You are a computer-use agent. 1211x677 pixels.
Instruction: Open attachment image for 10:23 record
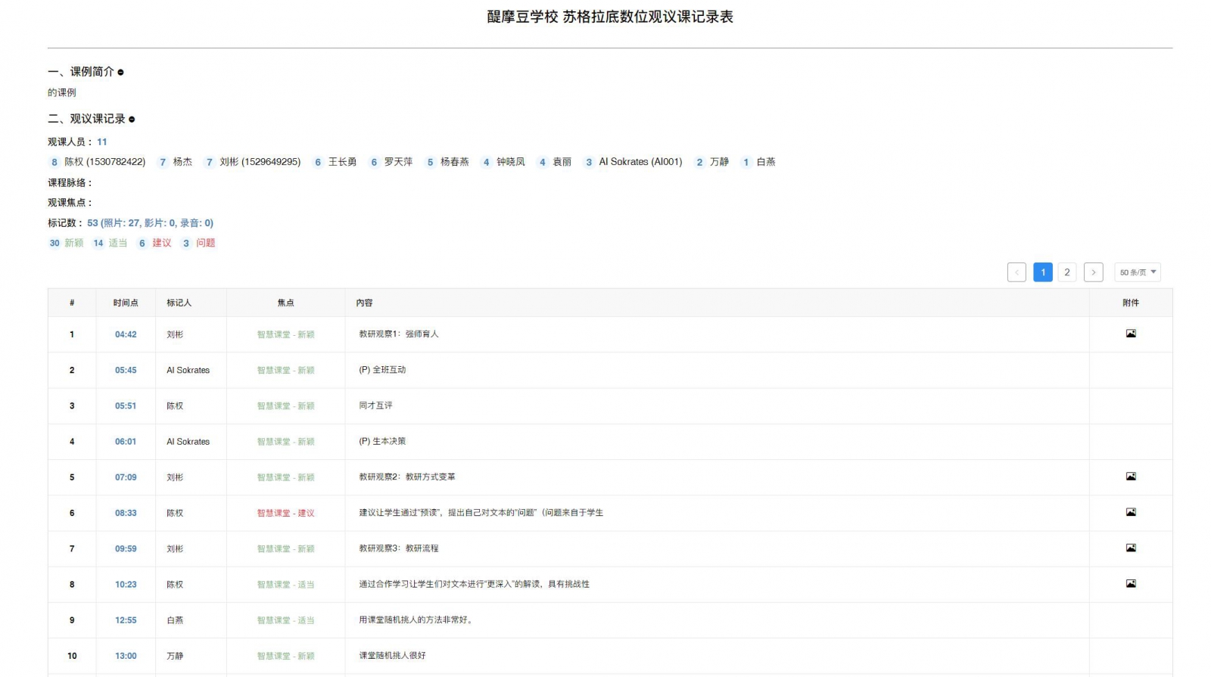point(1130,583)
